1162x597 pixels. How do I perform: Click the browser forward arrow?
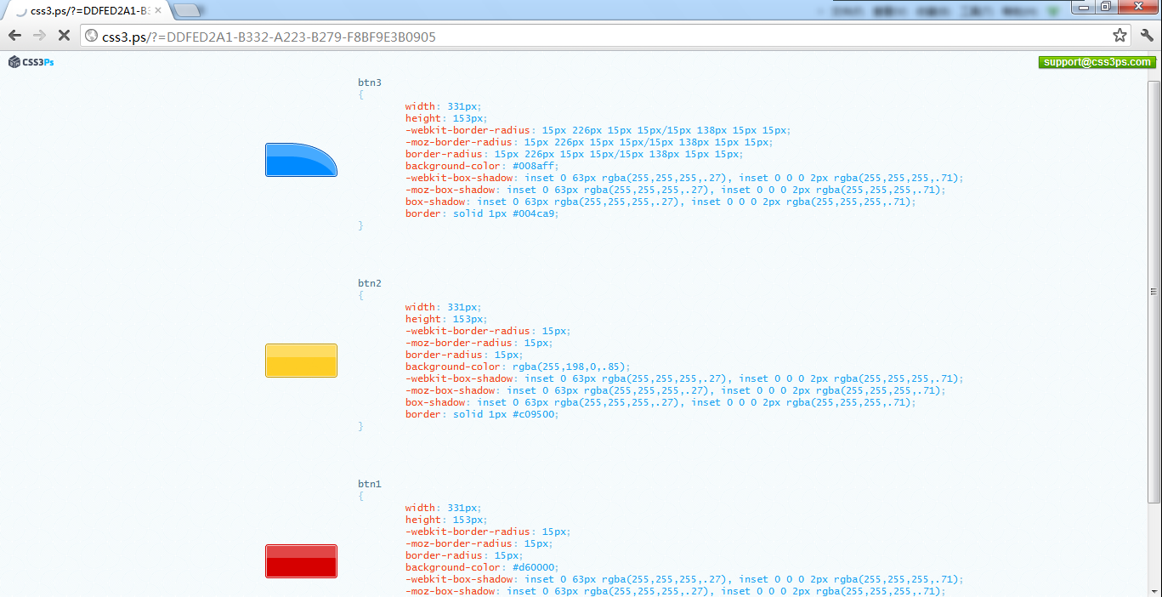point(39,36)
